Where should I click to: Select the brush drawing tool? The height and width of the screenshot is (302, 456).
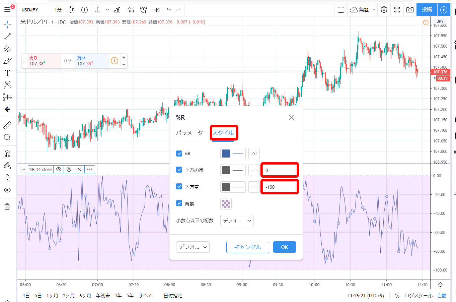(7, 61)
